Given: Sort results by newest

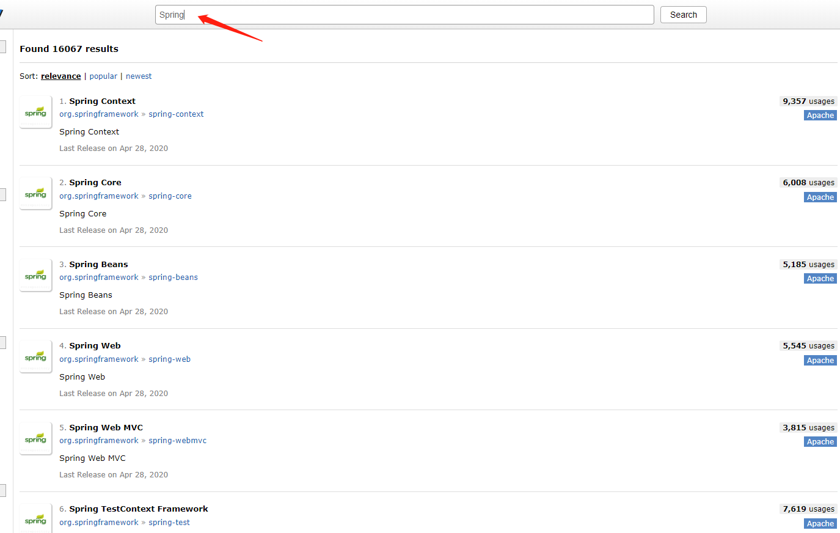Looking at the screenshot, I should click(x=139, y=76).
